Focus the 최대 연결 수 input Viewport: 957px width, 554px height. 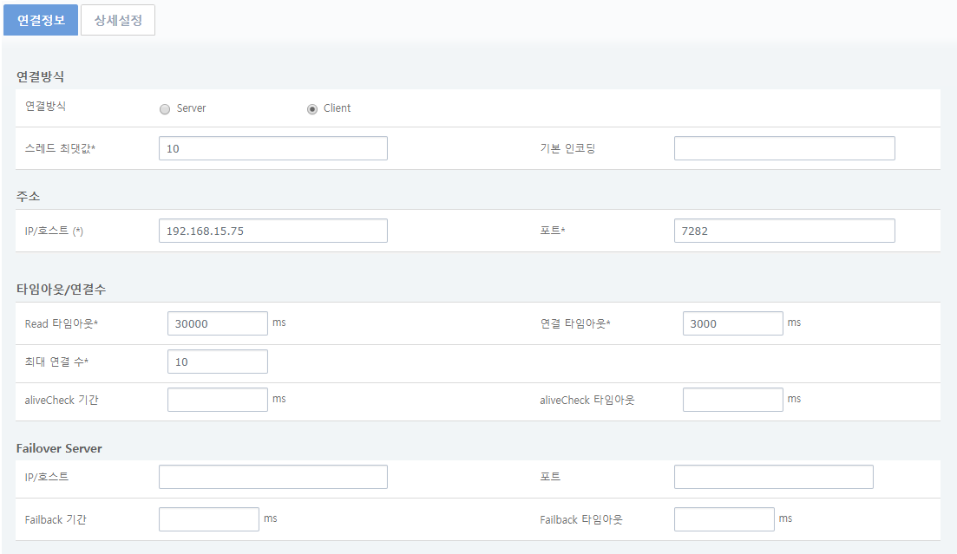pos(217,362)
